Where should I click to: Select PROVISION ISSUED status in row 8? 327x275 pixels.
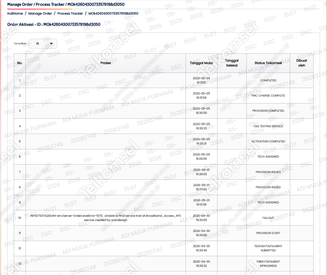pos(268,187)
